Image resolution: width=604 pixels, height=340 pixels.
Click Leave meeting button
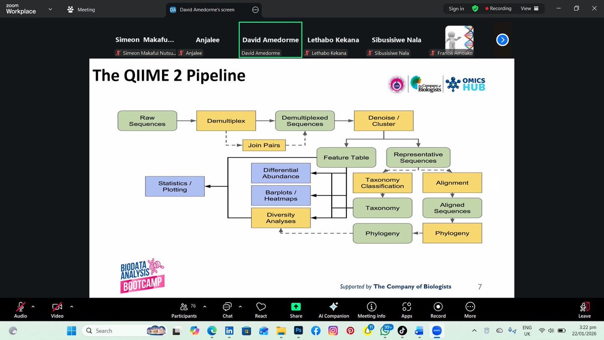584,310
